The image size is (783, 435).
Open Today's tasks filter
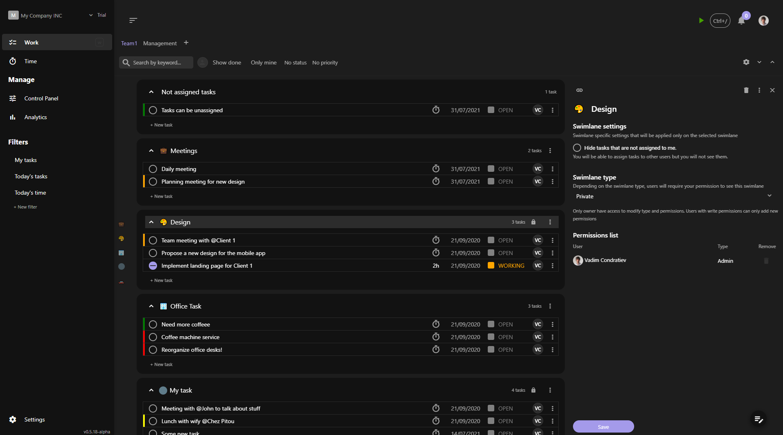click(31, 176)
